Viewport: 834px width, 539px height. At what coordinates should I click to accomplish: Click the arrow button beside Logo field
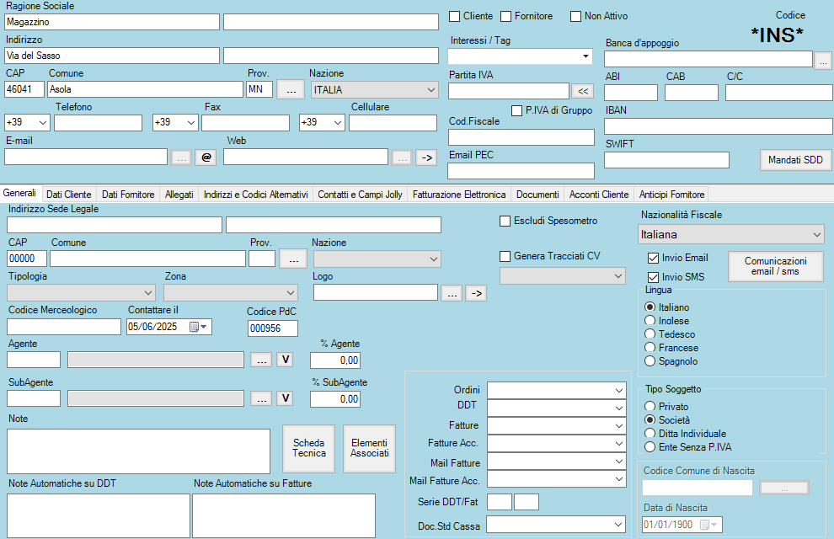476,293
